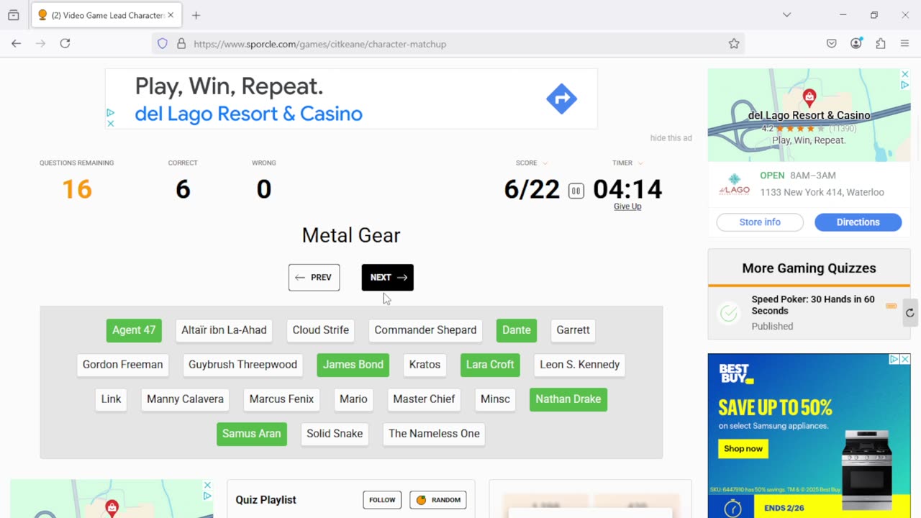Select the Solid Snake answer
Image resolution: width=921 pixels, height=518 pixels.
[335, 434]
